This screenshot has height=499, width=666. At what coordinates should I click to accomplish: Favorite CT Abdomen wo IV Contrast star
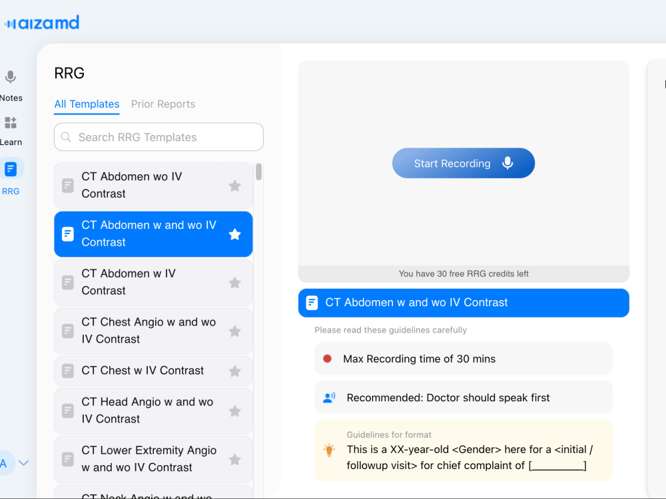click(235, 186)
